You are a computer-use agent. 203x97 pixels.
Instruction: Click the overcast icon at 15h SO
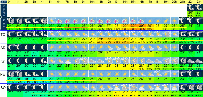134,87
